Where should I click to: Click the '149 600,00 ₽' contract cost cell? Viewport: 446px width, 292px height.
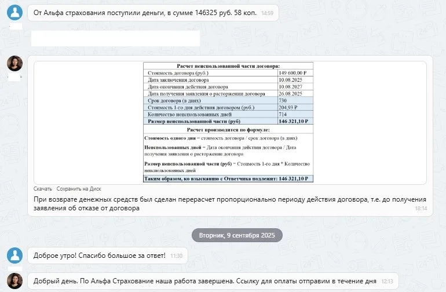point(295,73)
